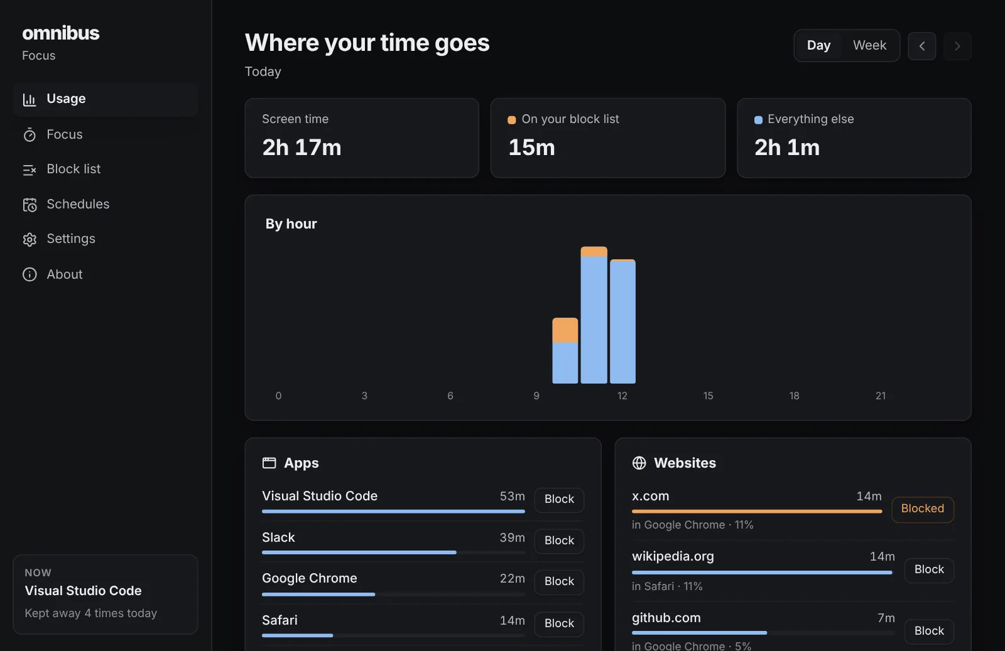
Task: Click the Google Chrome usage bar
Action: coord(393,594)
